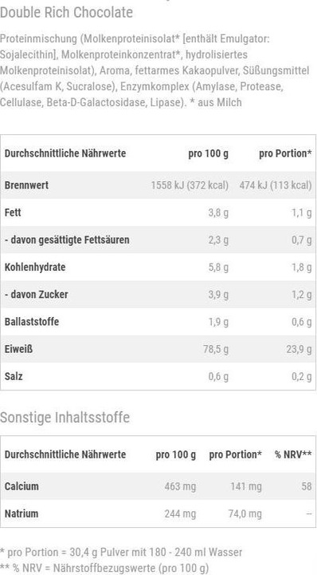The image size is (317, 575).
Task: Select the ingredients paragraph starting with Proteinmischung
Action: pyautogui.click(x=155, y=70)
